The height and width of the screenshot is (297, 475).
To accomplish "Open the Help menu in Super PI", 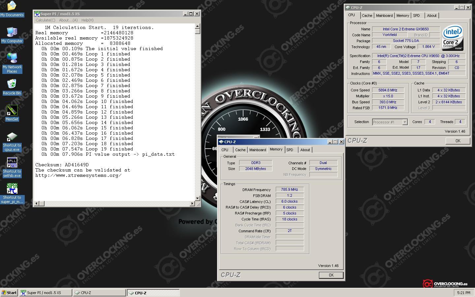I will (x=87, y=20).
